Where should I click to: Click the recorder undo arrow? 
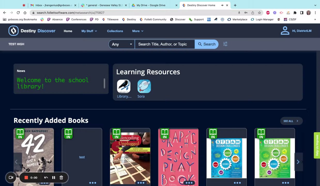tap(46, 177)
